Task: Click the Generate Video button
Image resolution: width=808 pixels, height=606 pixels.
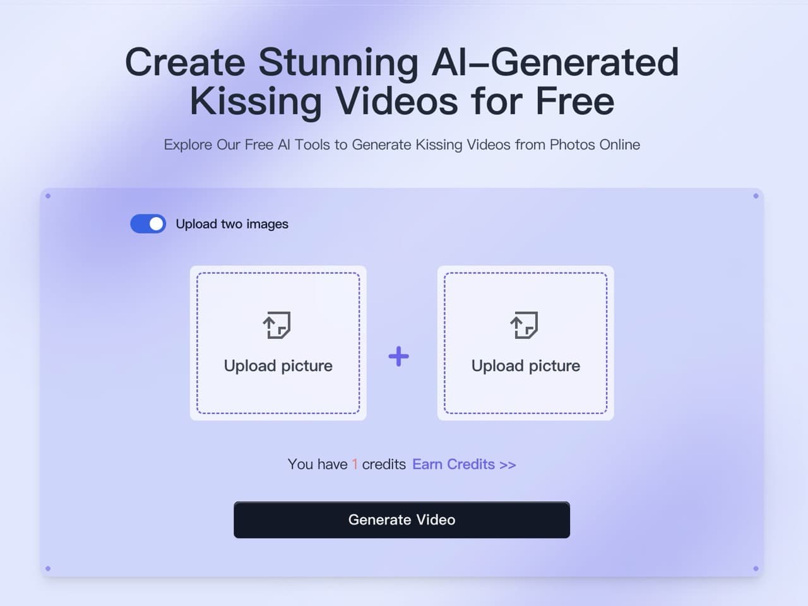Action: tap(401, 520)
